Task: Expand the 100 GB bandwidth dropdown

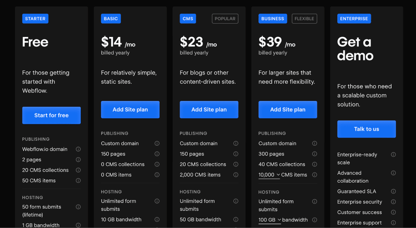Action: pyautogui.click(x=269, y=220)
